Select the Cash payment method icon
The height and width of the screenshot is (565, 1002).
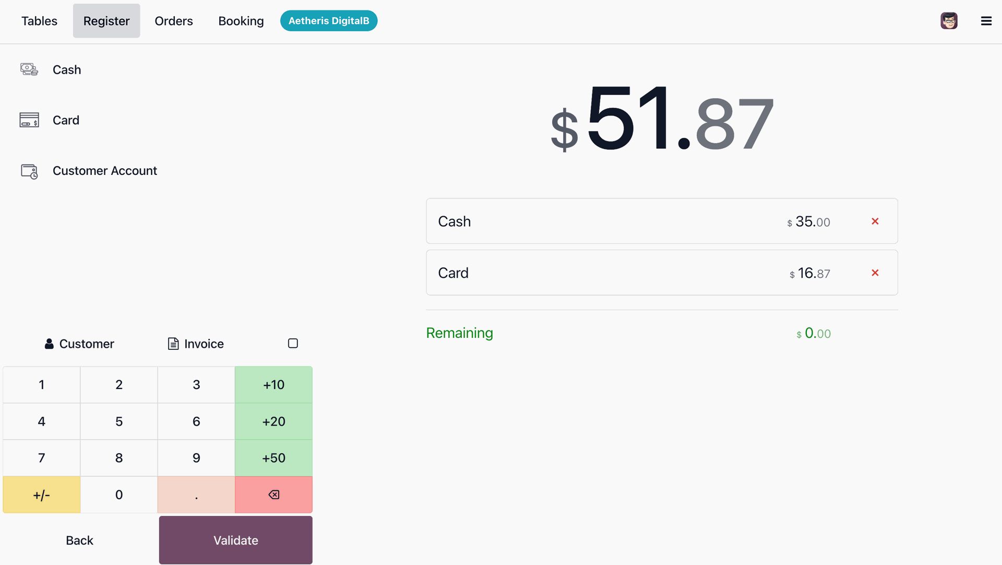pos(29,69)
